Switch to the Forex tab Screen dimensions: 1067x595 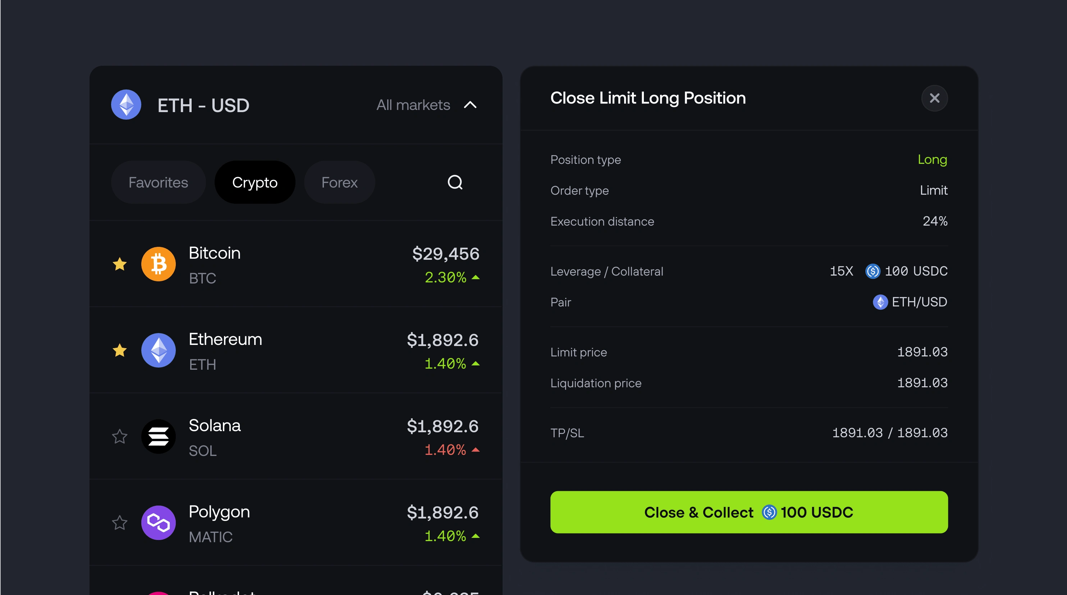tap(339, 182)
